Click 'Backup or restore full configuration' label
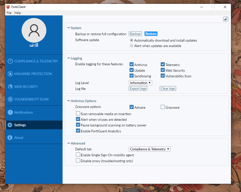The image size is (241, 192). (101, 34)
